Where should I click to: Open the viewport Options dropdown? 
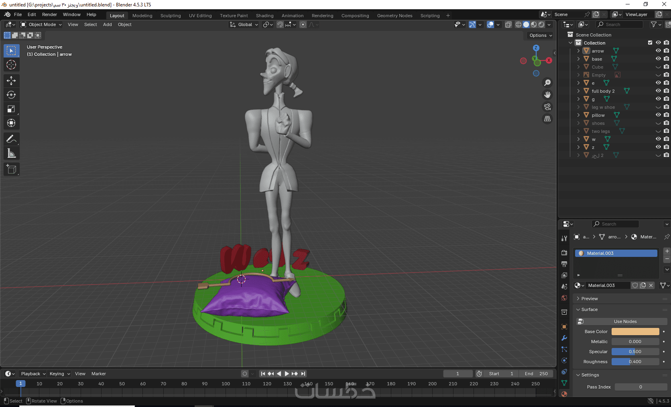point(541,35)
